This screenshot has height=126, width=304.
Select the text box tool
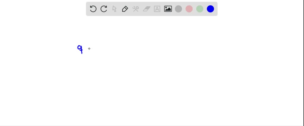[157, 9]
